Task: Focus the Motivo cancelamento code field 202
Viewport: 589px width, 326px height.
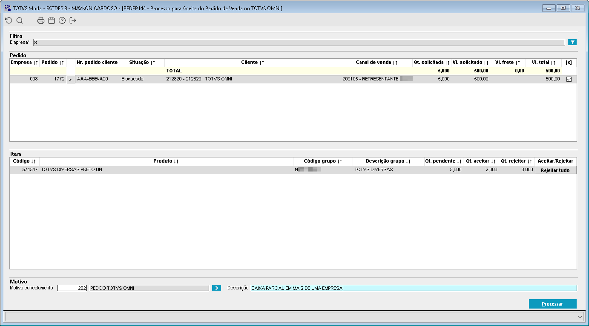Action: pos(72,288)
